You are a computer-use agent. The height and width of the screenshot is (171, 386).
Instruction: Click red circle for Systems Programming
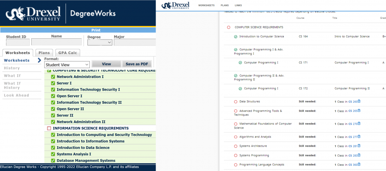236,156
